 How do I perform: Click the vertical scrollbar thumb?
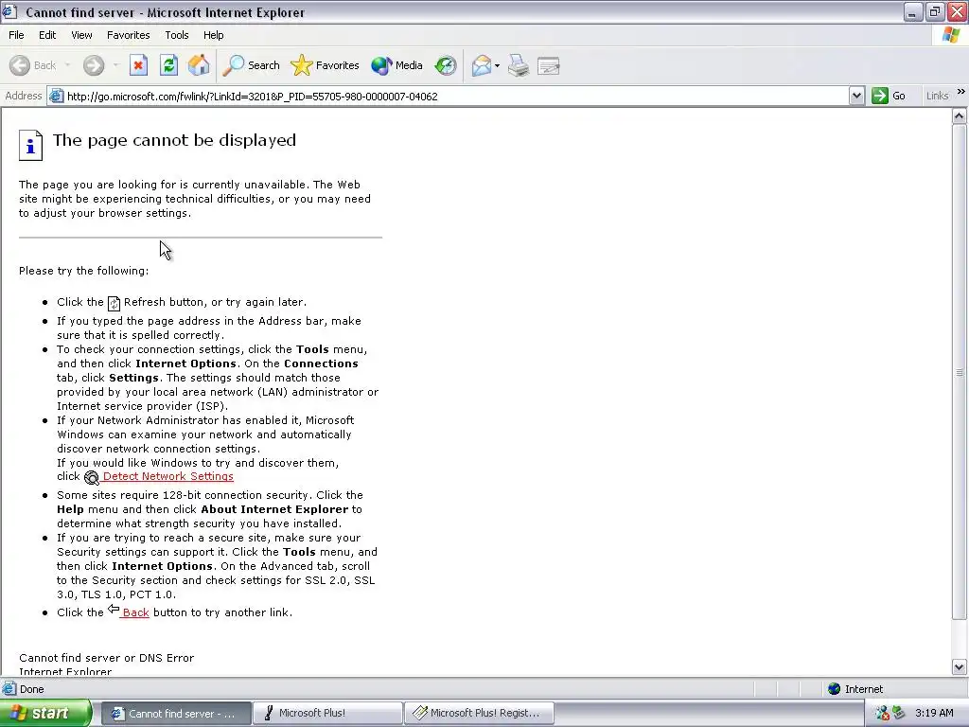click(960, 371)
